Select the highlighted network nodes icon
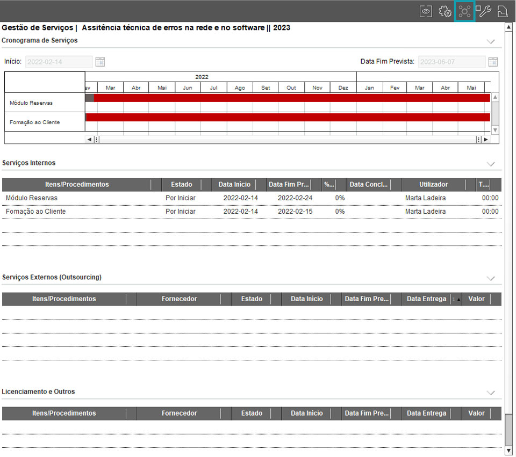This screenshot has height=457, width=516. 465,11
